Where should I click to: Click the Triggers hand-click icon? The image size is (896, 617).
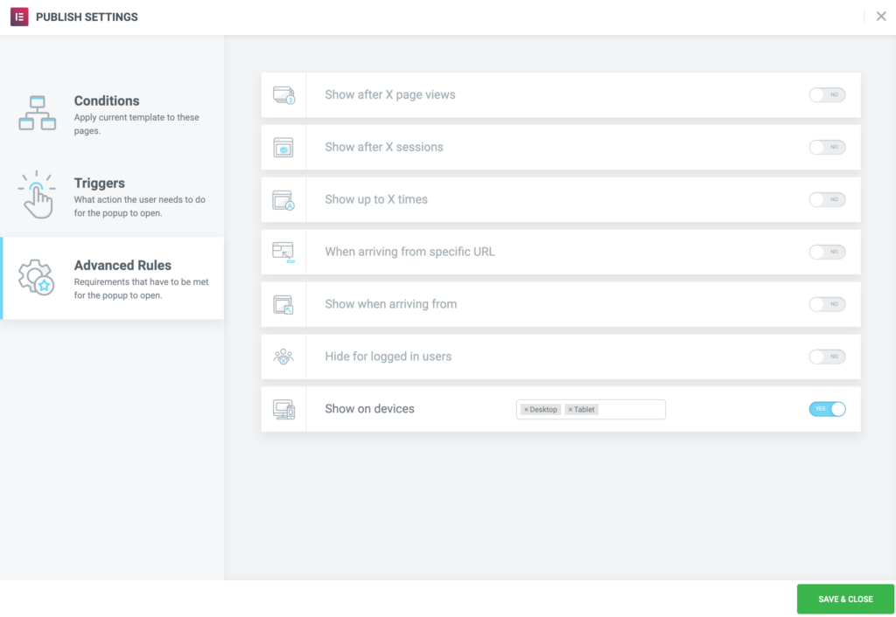38,194
